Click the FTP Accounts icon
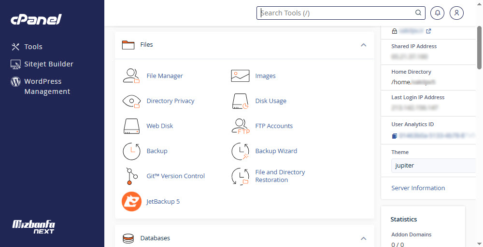This screenshot has width=483, height=247. (x=240, y=126)
